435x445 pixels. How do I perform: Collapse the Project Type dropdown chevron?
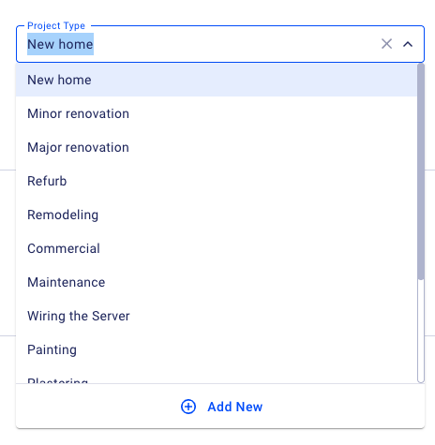pos(408,44)
